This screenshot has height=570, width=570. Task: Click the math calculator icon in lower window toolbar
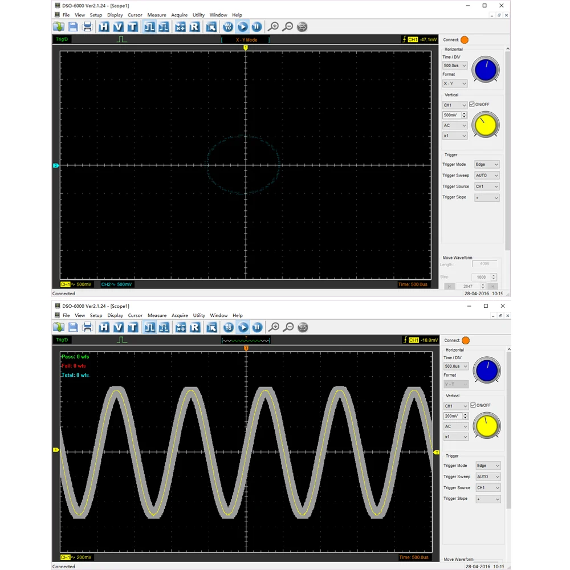point(181,327)
